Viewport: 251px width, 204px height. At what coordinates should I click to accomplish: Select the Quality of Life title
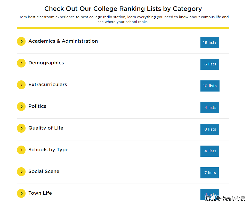46,128
